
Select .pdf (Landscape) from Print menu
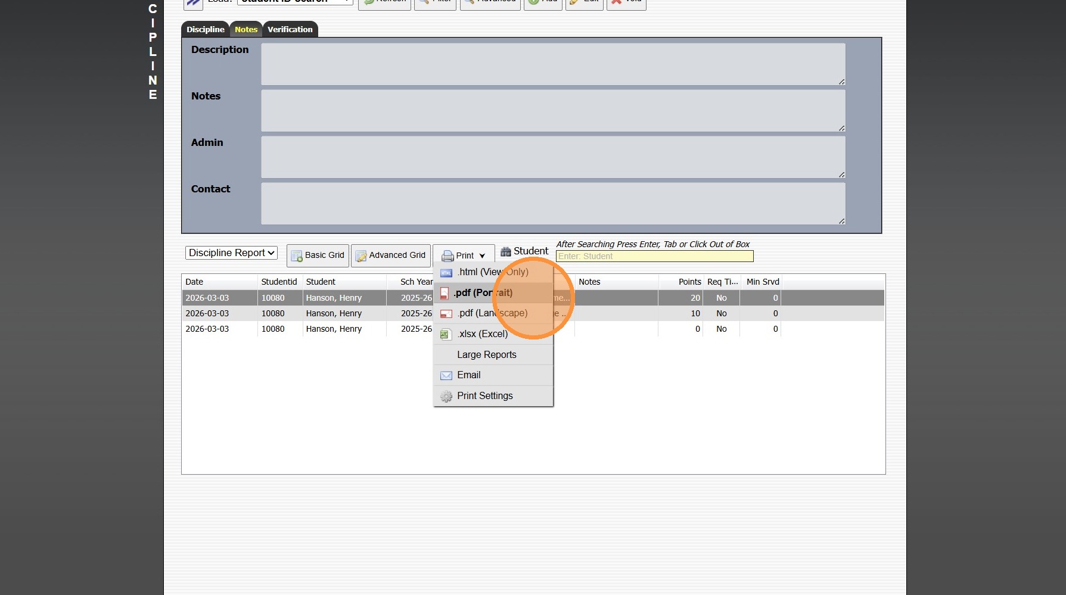tap(493, 313)
